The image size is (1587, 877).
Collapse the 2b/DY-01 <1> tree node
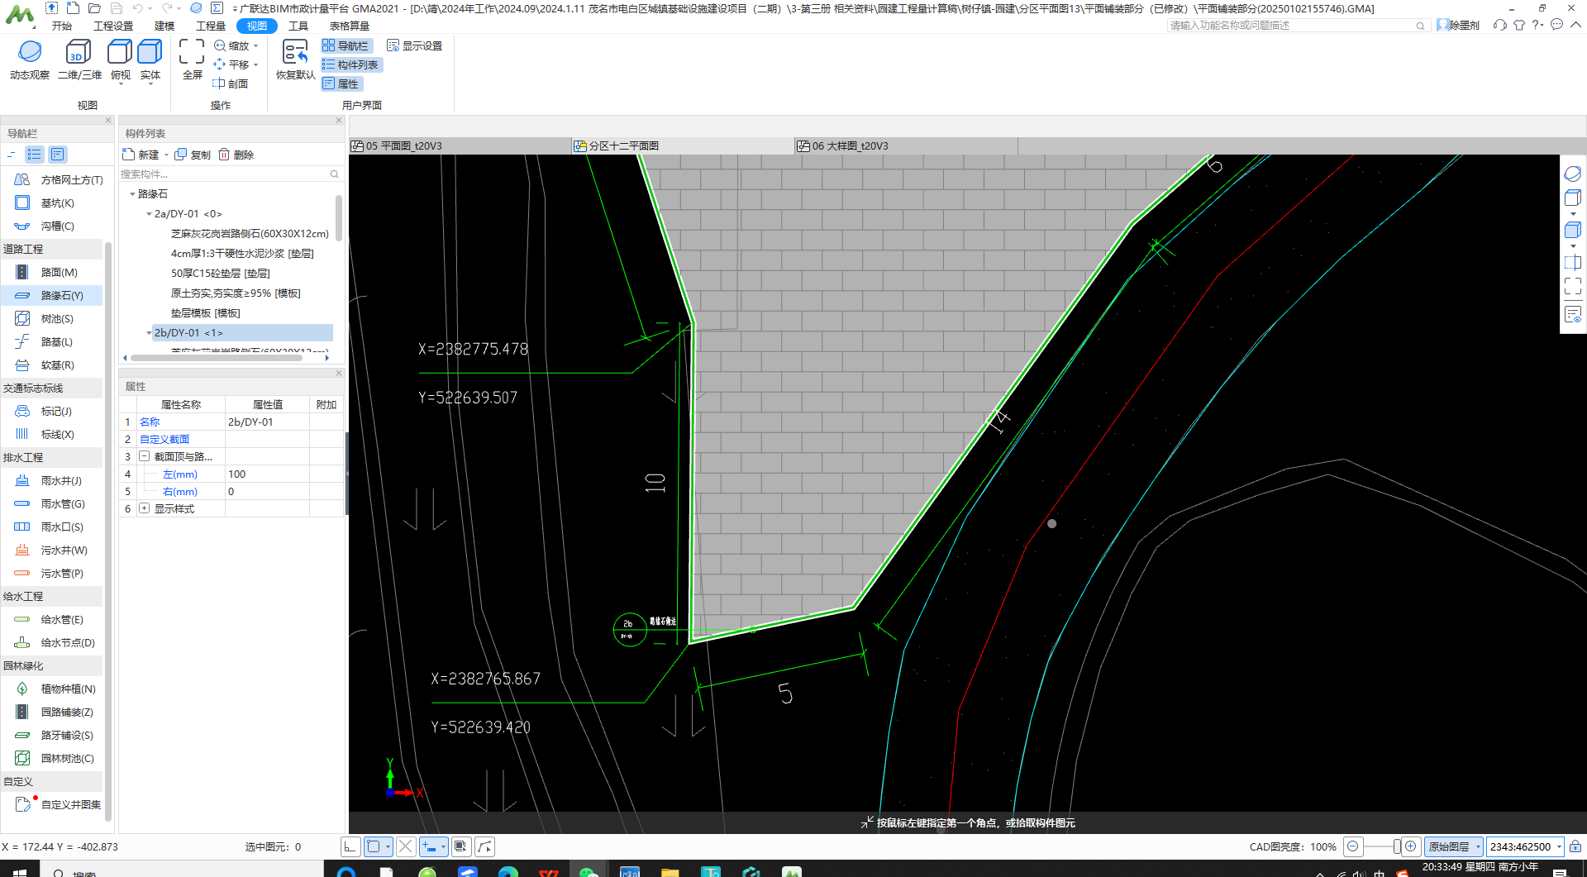(x=149, y=333)
